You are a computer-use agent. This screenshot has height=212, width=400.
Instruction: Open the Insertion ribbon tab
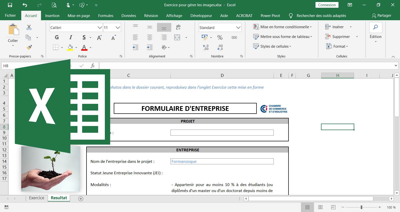pos(52,15)
